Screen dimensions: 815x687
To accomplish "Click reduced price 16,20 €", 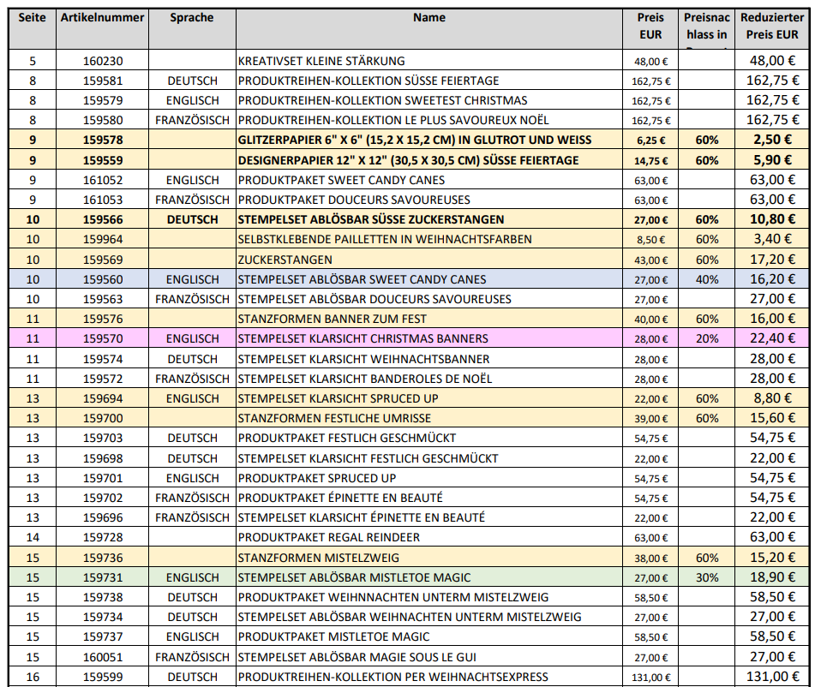I will [x=772, y=279].
